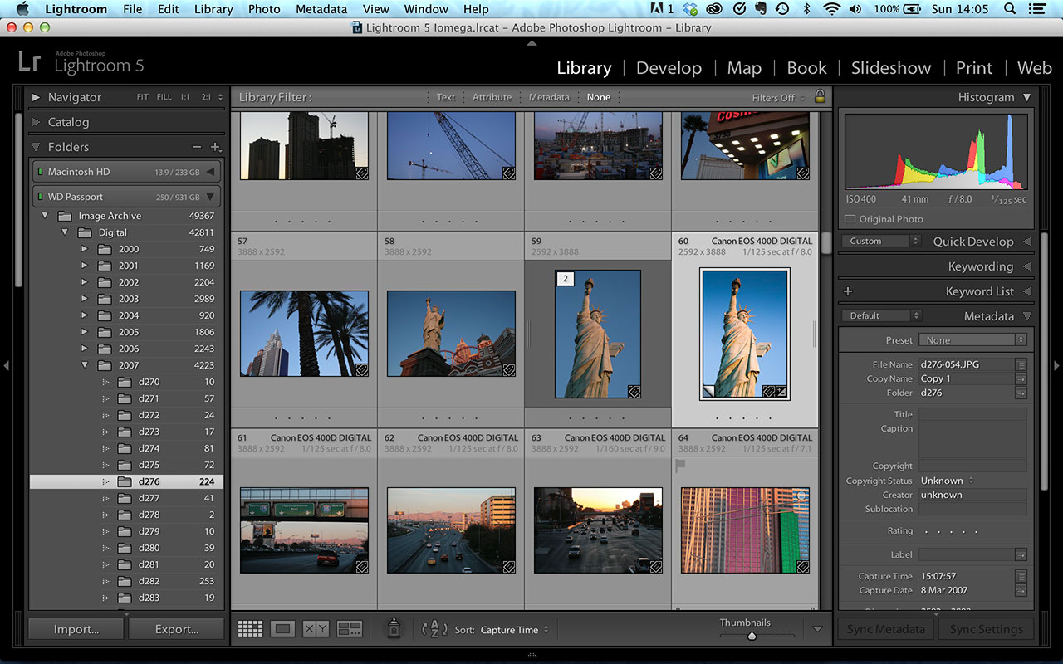Switch to the Develop module

pyautogui.click(x=669, y=68)
